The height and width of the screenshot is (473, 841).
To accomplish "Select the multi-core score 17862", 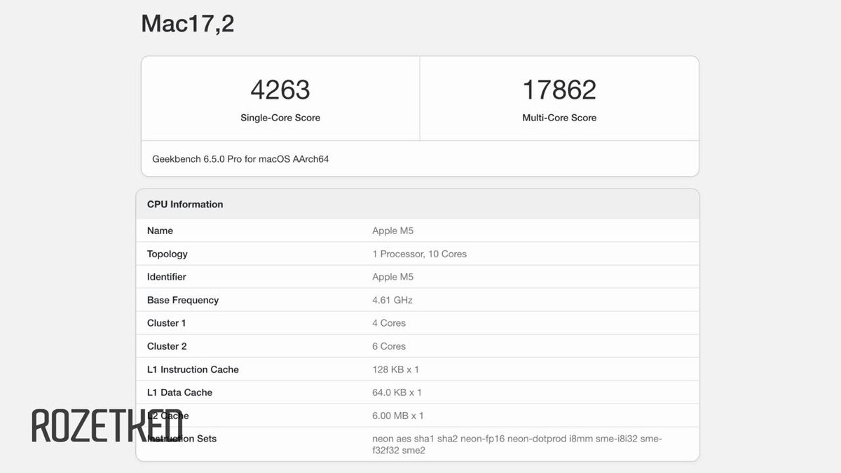I will [559, 90].
